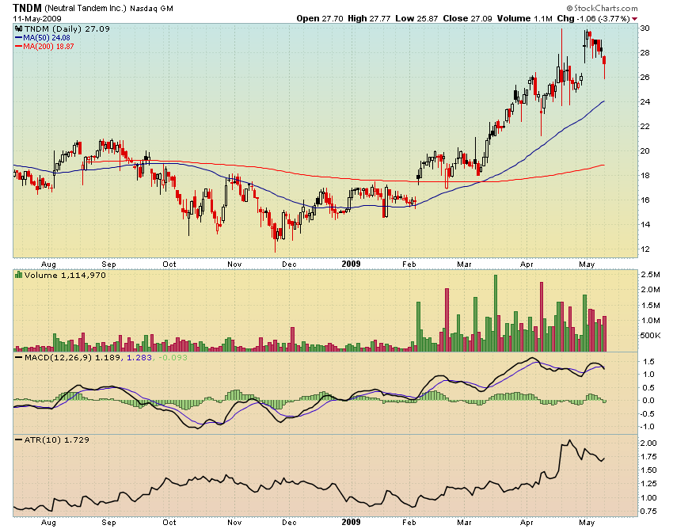Viewport: 673px width, 529px height.
Task: Click the 'Aug' label under price chart
Action: click(48, 264)
